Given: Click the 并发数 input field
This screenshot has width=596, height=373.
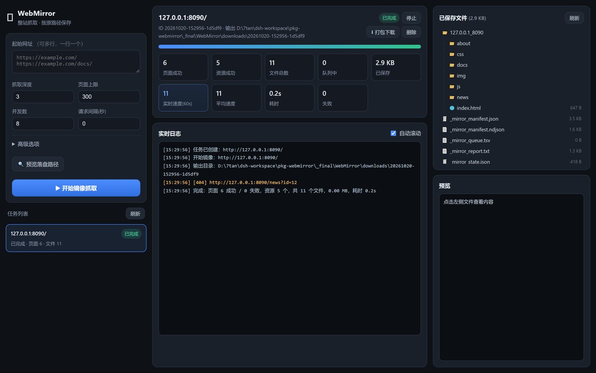Looking at the screenshot, I should [x=43, y=124].
